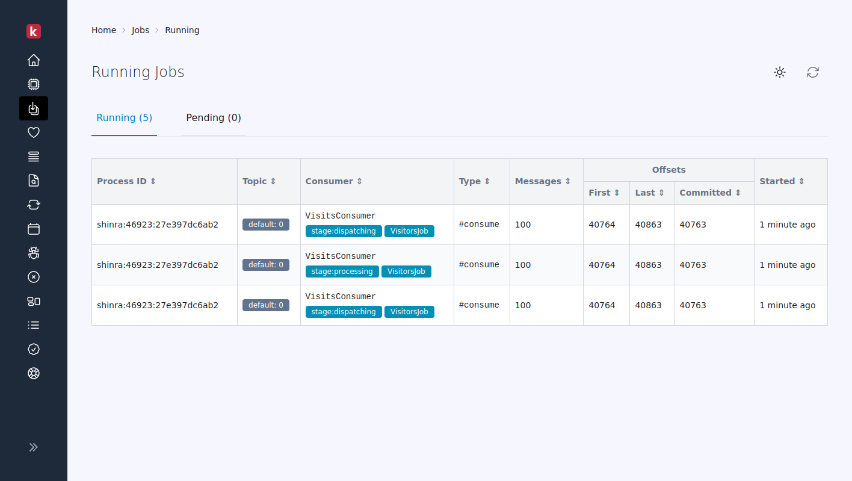Open the Recurring Tasks cycle icon in sidebar
Viewport: 852px width, 481px height.
(34, 205)
